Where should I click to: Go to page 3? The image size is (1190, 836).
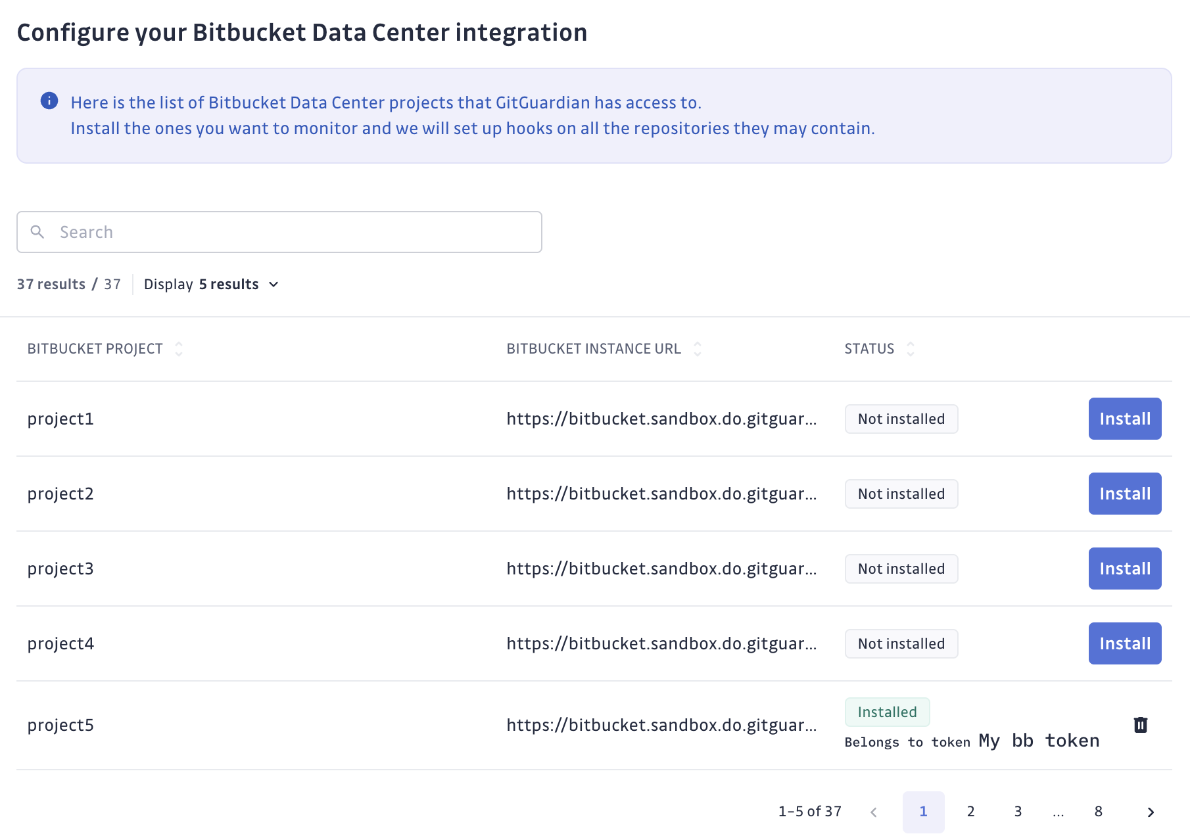click(1018, 812)
